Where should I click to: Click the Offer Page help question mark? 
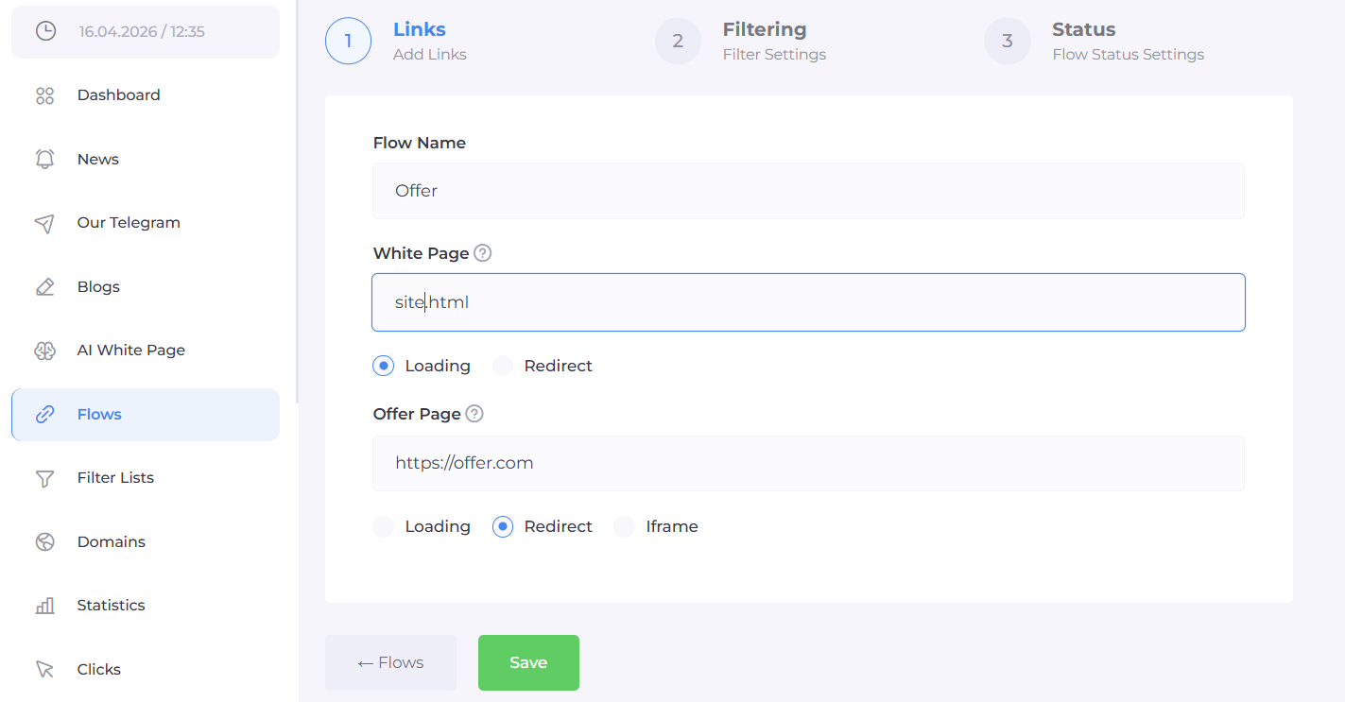(474, 414)
